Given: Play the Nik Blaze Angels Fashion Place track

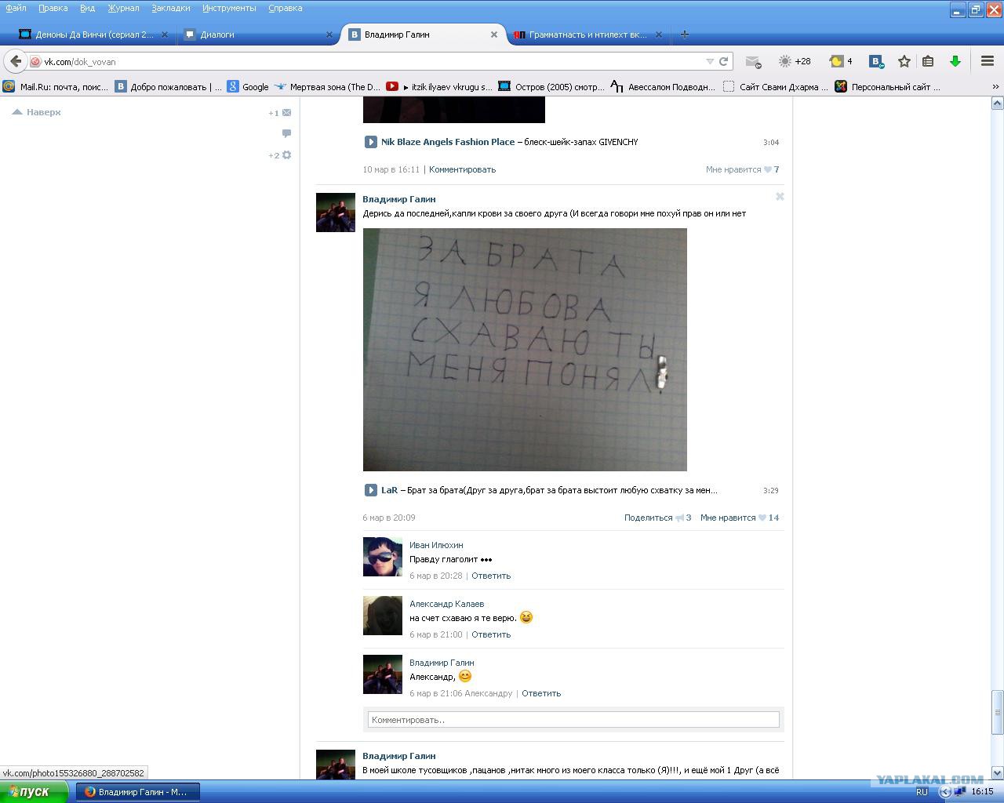Looking at the screenshot, I should click(x=370, y=142).
